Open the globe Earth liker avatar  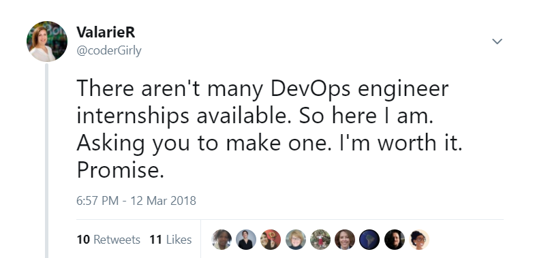pos(369,240)
